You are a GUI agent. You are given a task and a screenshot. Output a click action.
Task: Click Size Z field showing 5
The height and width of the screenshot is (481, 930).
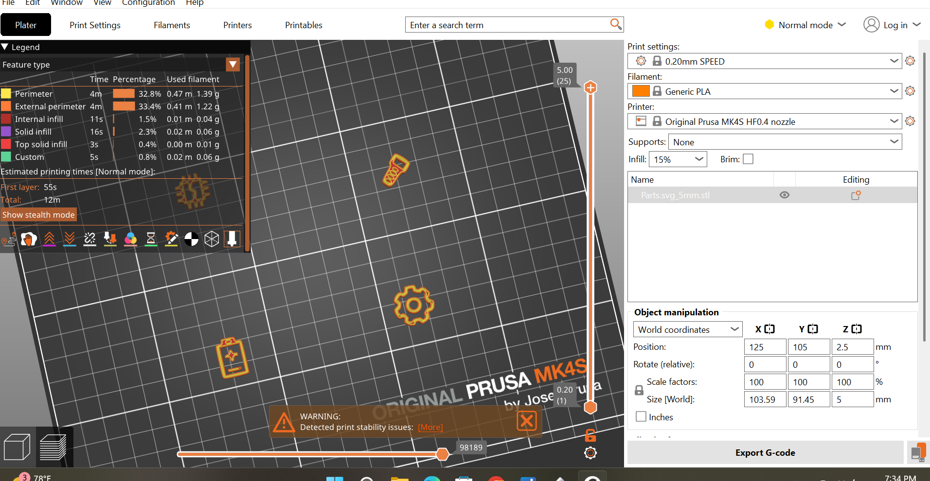click(x=853, y=399)
